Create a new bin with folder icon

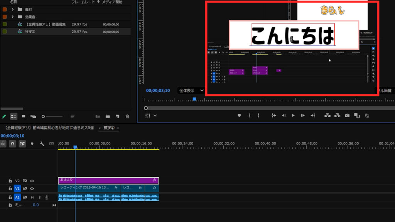pyautogui.click(x=108, y=116)
